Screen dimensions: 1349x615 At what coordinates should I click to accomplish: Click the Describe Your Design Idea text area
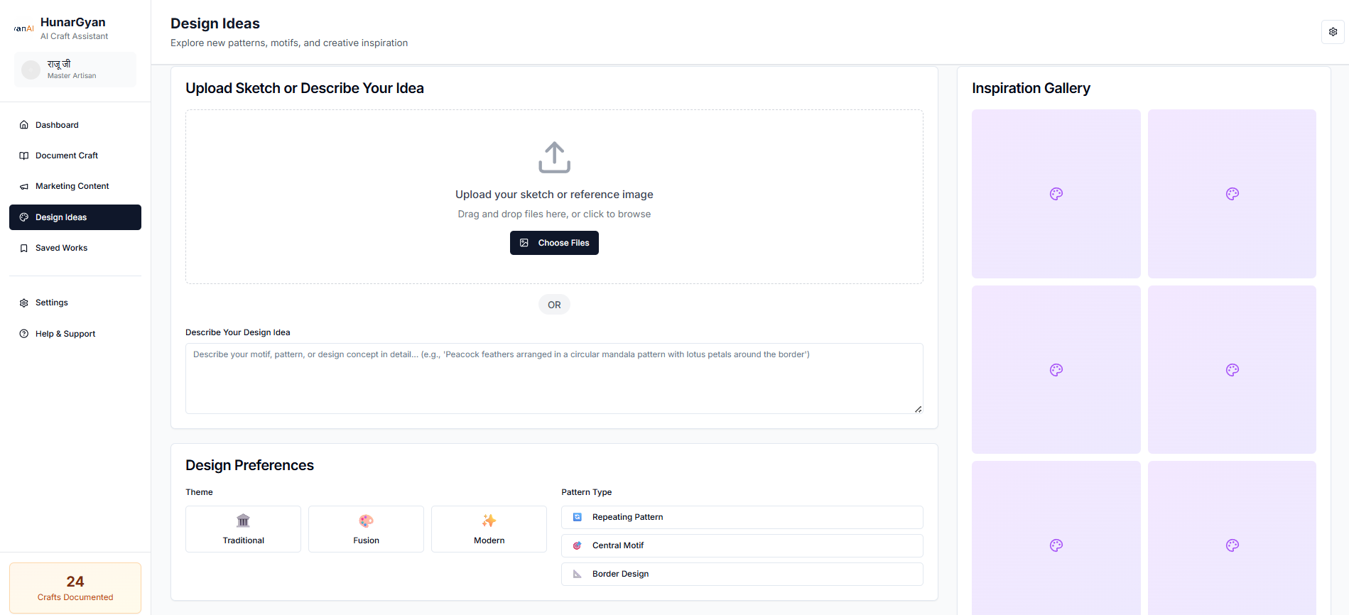click(x=554, y=379)
